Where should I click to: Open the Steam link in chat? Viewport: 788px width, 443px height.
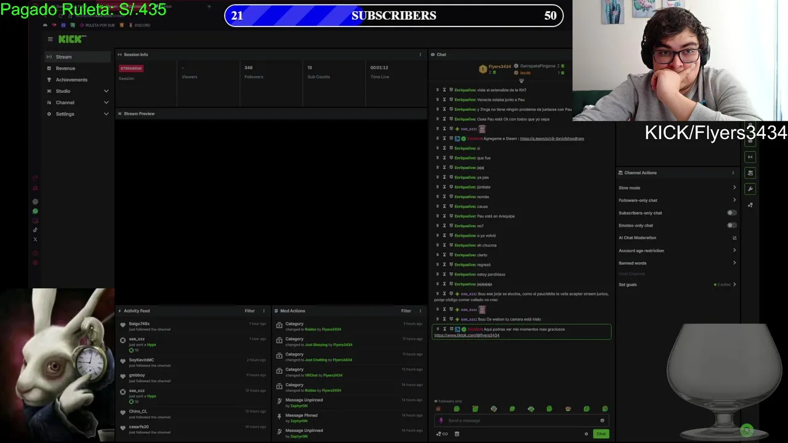coord(552,138)
